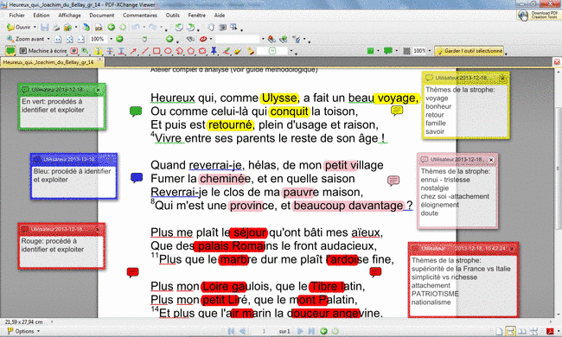
Task: Click the Print icon in toolbar
Action: click(x=56, y=27)
